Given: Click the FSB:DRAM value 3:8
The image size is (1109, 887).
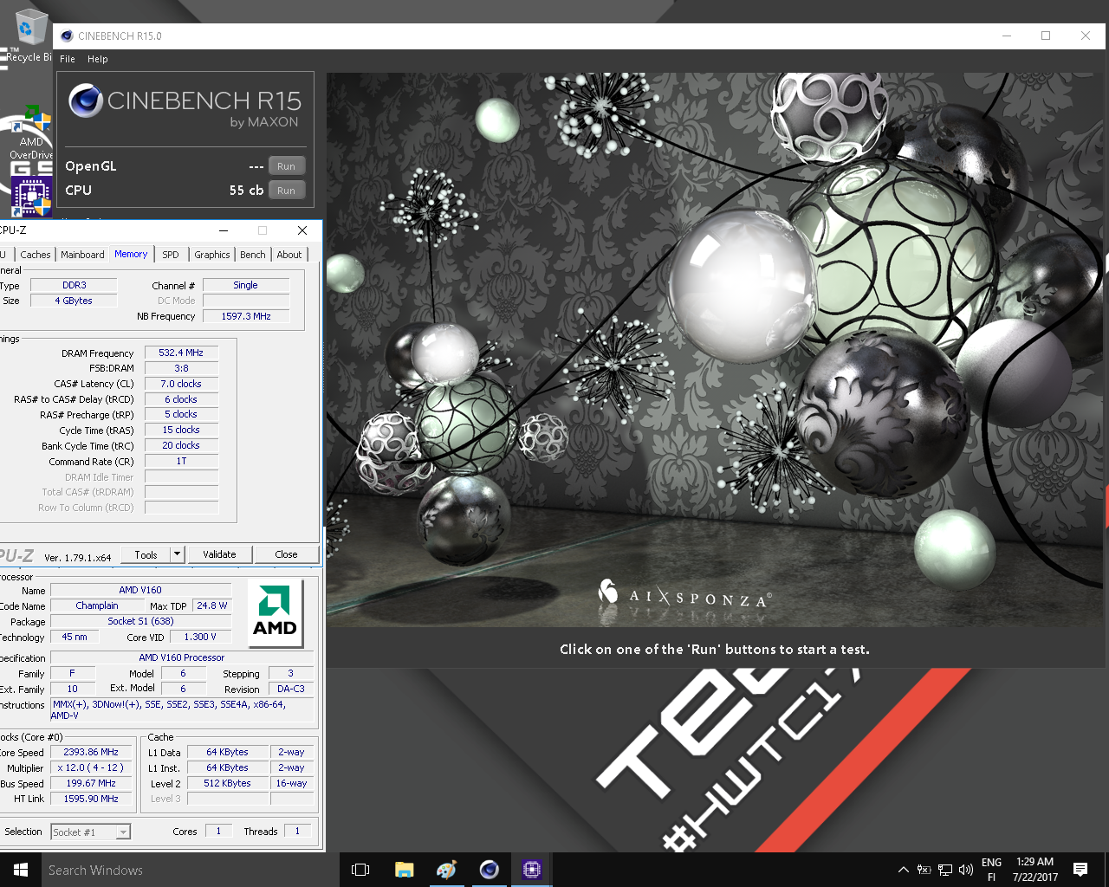Looking at the screenshot, I should tap(181, 368).
